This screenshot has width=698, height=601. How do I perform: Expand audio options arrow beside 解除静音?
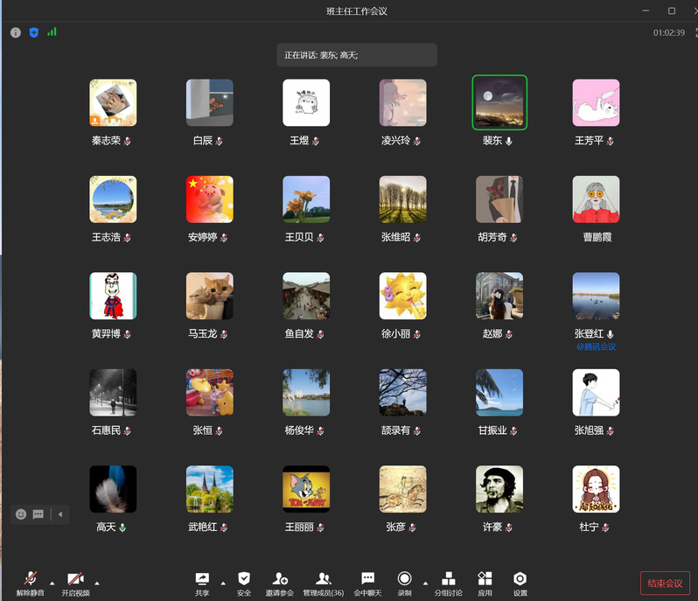[x=52, y=583]
